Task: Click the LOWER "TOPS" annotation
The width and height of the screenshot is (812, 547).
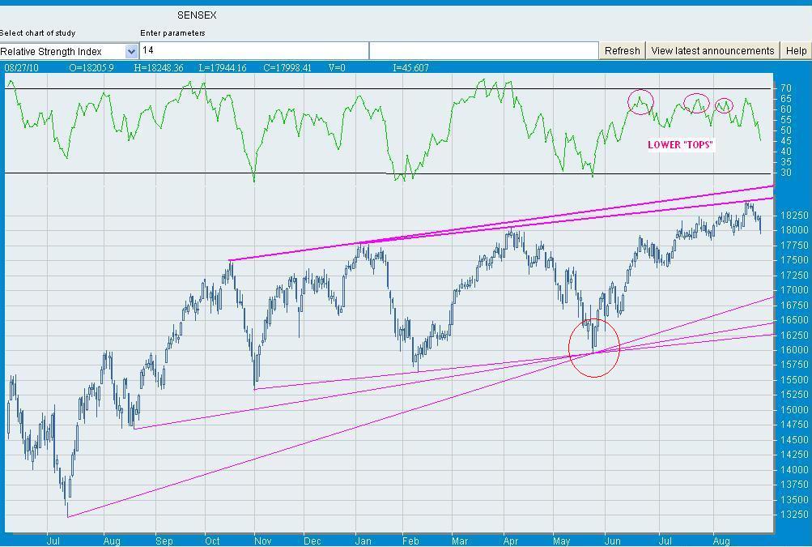Action: 681,145
